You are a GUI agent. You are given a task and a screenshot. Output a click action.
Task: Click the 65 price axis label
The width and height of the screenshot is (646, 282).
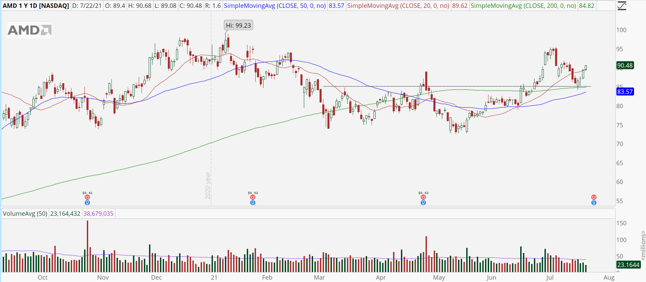pos(620,163)
